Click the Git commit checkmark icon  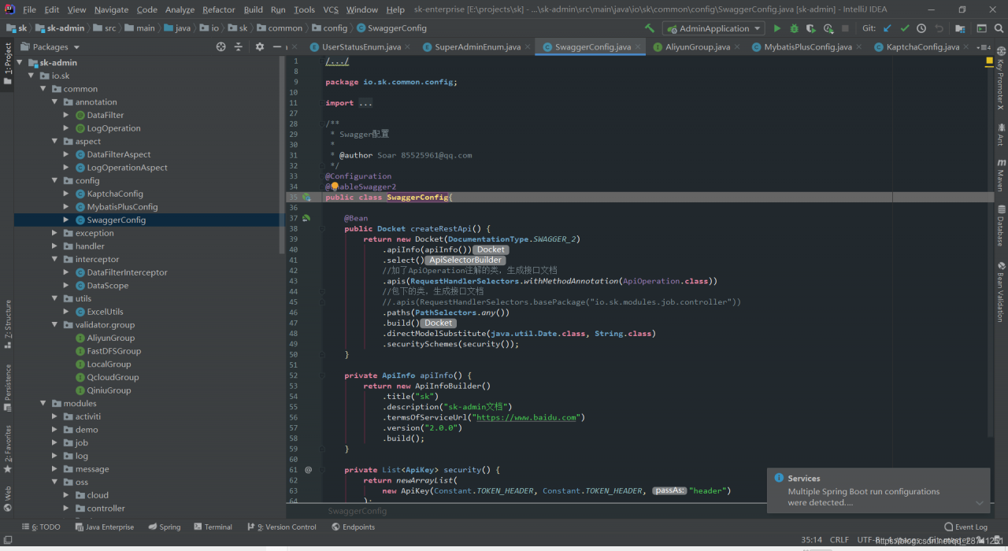click(904, 28)
